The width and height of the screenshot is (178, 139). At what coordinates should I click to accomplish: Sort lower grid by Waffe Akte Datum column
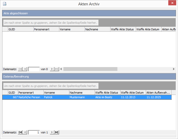(x=133, y=93)
